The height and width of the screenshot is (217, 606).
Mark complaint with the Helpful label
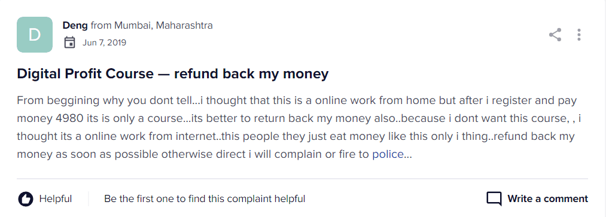56,199
